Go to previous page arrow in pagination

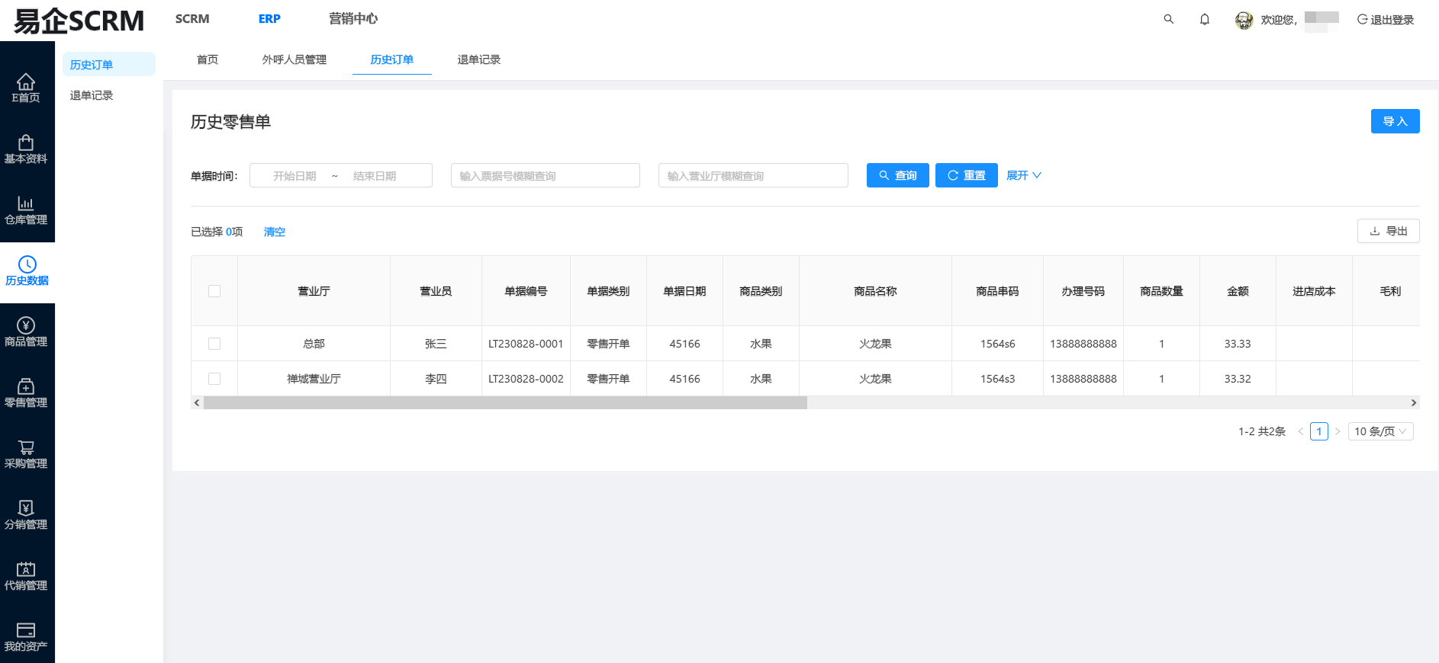(x=1301, y=431)
